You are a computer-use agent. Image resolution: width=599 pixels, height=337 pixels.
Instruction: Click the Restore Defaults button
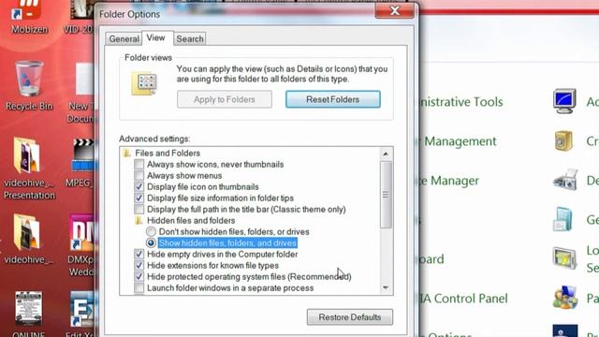click(349, 317)
